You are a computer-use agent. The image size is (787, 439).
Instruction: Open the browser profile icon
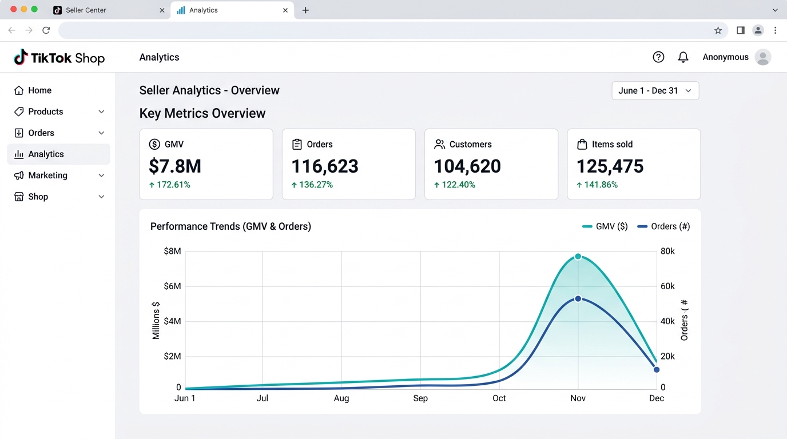[758, 30]
